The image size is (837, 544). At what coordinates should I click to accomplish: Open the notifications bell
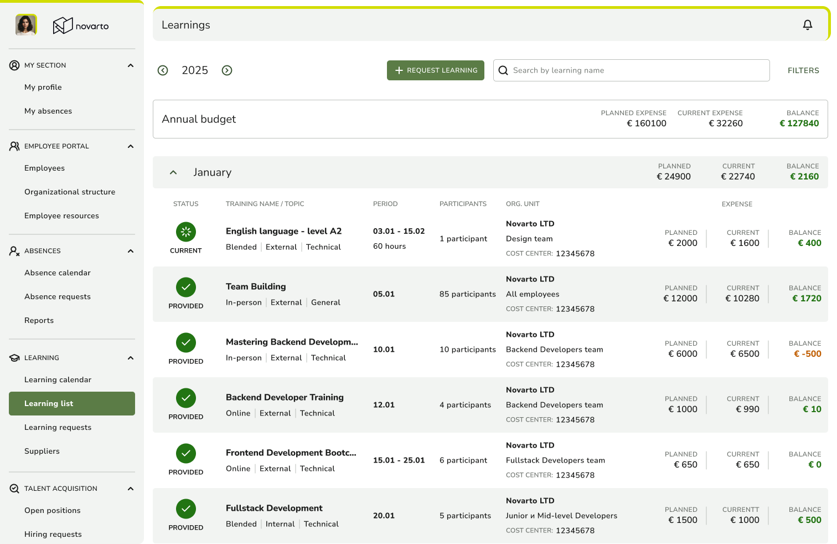click(x=808, y=25)
